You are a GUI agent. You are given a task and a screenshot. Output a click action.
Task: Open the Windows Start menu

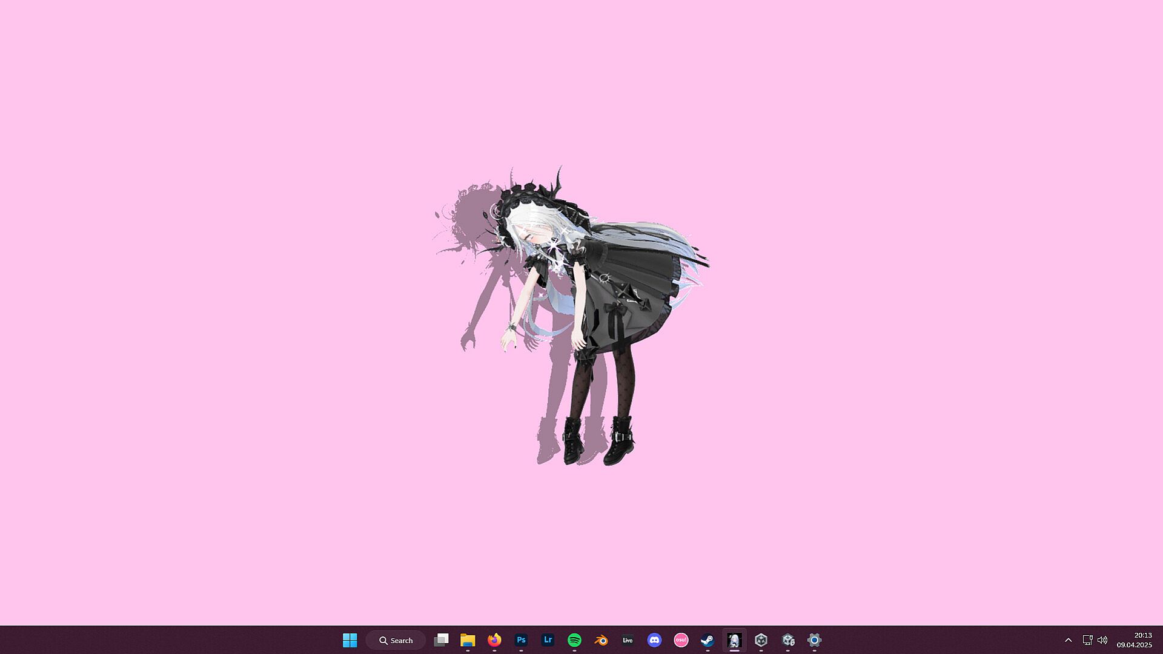pos(350,640)
